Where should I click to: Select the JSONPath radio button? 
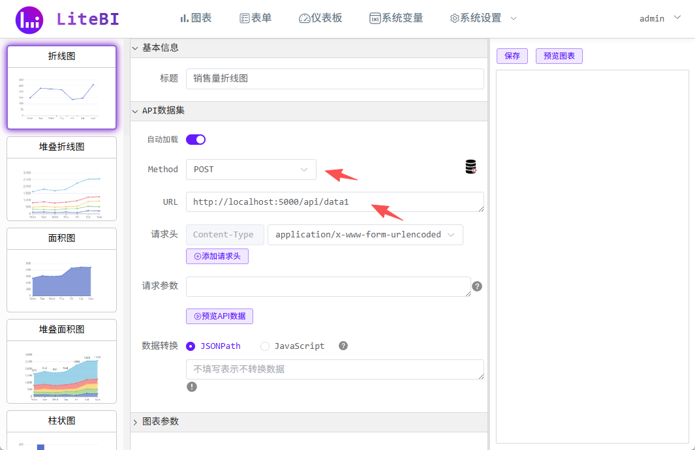click(190, 346)
